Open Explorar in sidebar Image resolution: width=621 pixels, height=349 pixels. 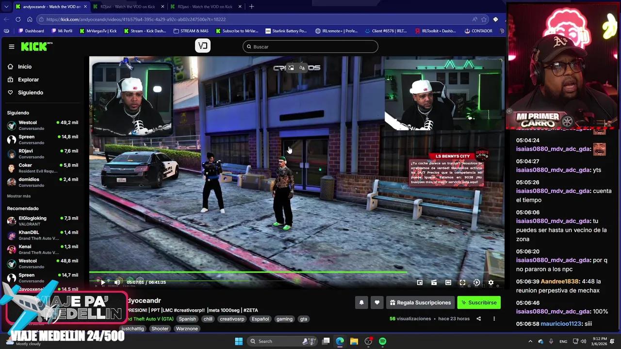[28, 79]
